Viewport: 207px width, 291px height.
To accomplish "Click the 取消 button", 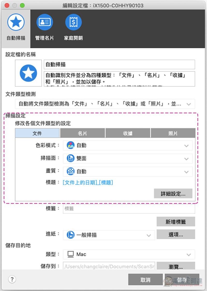I will tap(145, 280).
